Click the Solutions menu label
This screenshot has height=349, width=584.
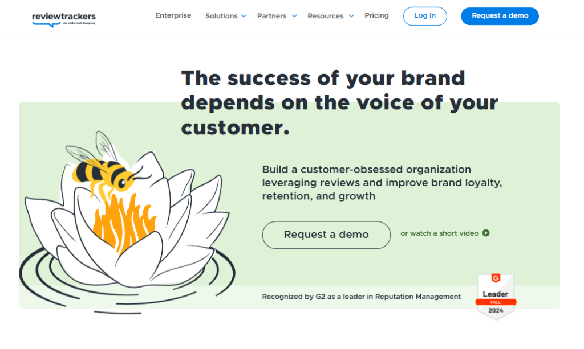tap(221, 16)
